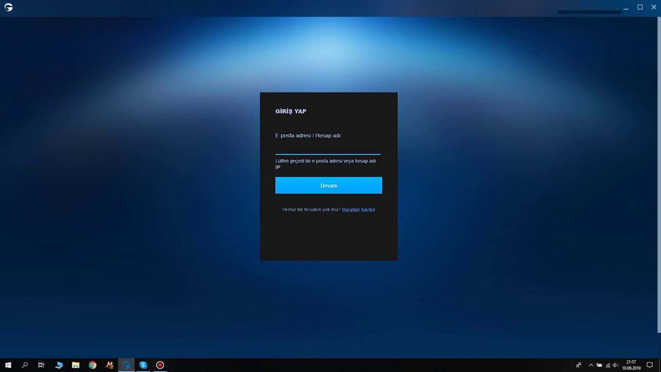The image size is (661, 372).
Task: Click the blue Devam button
Action: coord(328,185)
